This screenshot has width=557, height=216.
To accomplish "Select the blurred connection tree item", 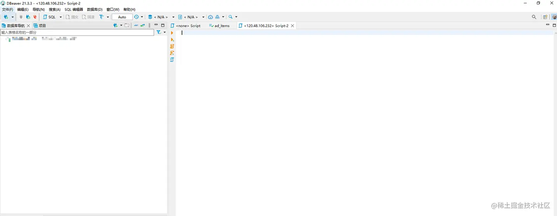I will tap(41, 39).
